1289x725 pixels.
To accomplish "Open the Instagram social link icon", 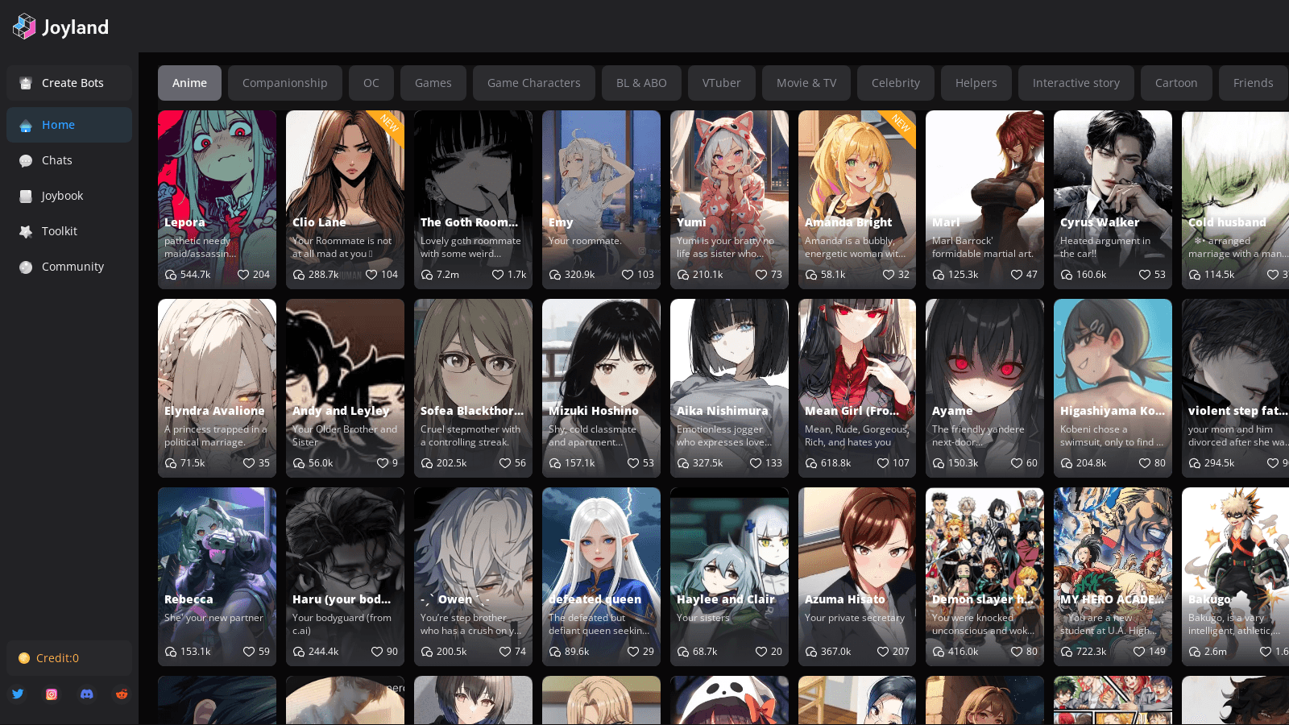I will coord(52,694).
